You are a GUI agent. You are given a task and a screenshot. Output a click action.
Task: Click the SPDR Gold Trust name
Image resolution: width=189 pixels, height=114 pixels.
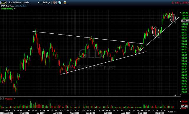tap(7, 6)
